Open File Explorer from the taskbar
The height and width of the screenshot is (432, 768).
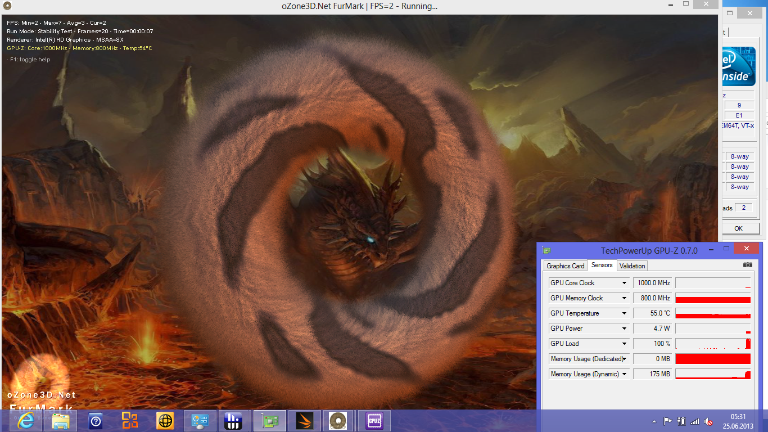click(x=61, y=420)
